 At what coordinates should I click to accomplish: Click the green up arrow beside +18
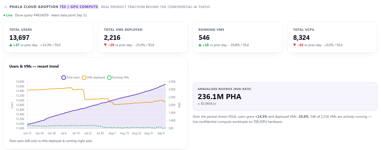(200, 45)
